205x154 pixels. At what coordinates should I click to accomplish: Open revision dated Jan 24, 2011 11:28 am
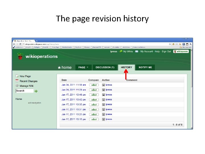point(74,90)
